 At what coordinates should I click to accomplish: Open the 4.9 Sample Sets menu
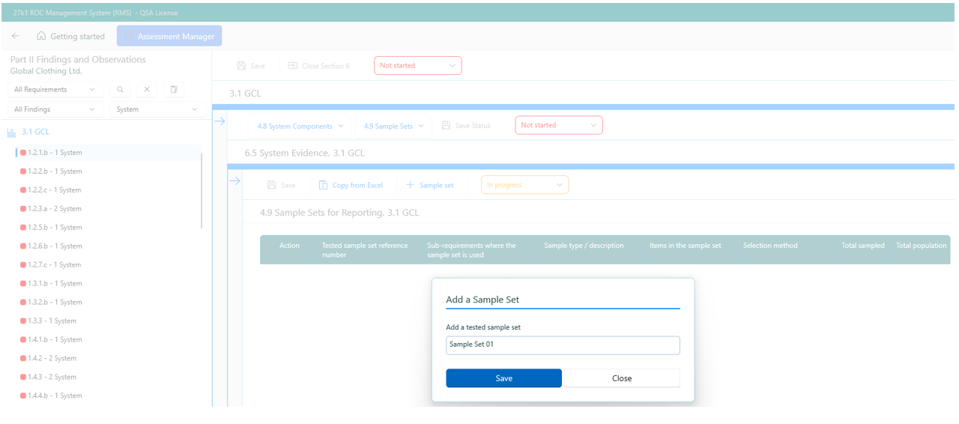pyautogui.click(x=393, y=126)
